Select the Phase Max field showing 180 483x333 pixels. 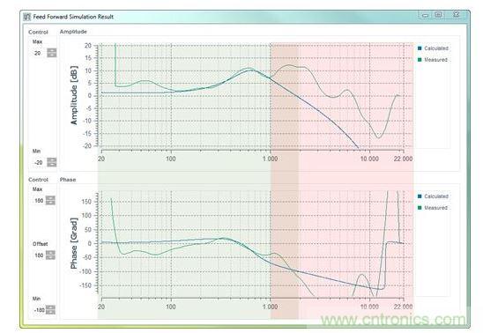click(x=38, y=200)
